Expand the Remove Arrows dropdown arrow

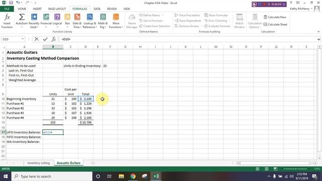click(202, 26)
